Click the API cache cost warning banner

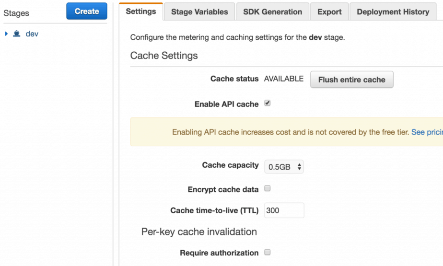pyautogui.click(x=288, y=132)
